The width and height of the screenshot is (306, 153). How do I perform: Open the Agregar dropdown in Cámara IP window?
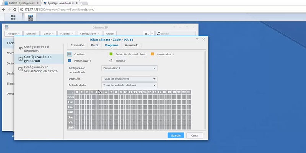coord(13,34)
